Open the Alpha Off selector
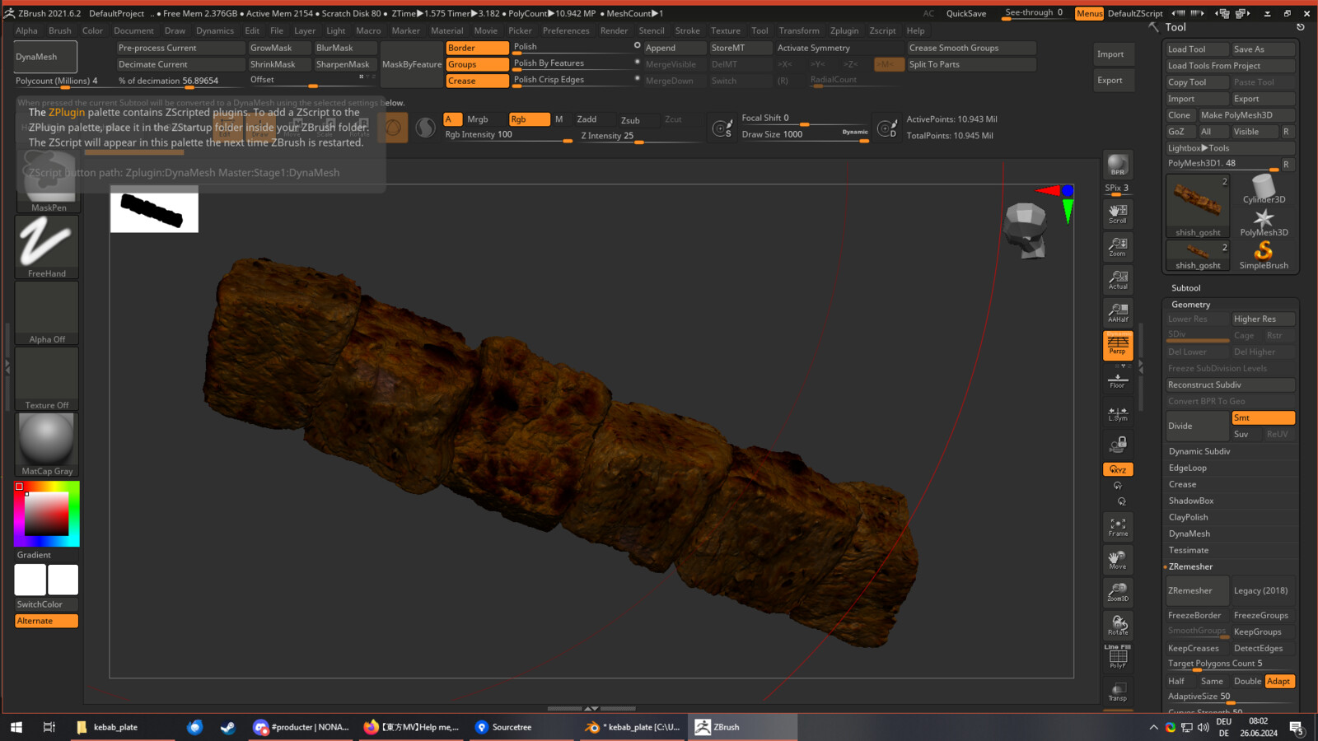Image resolution: width=1318 pixels, height=741 pixels. pos(47,313)
